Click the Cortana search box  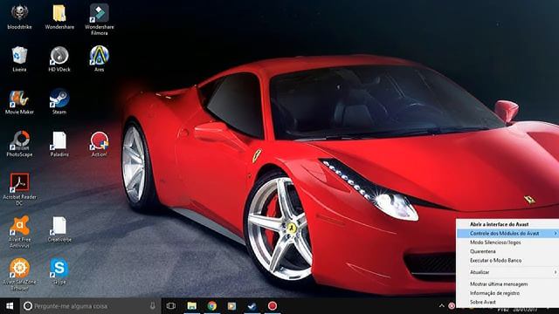(91, 306)
